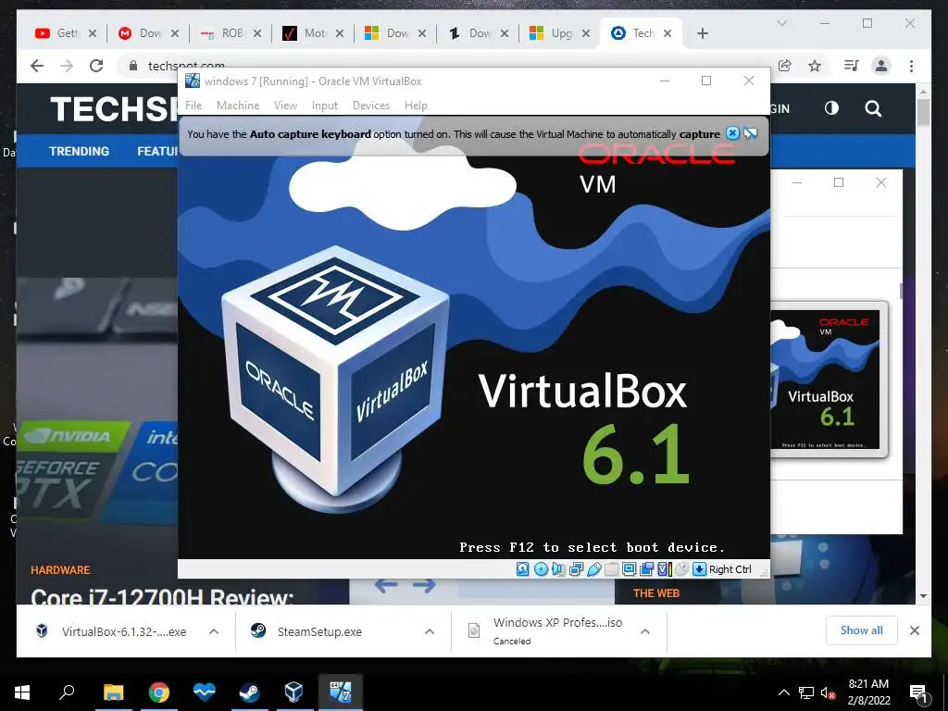The height and width of the screenshot is (711, 948).
Task: Open hard disk activity indicator in VM status bar
Action: click(x=522, y=569)
